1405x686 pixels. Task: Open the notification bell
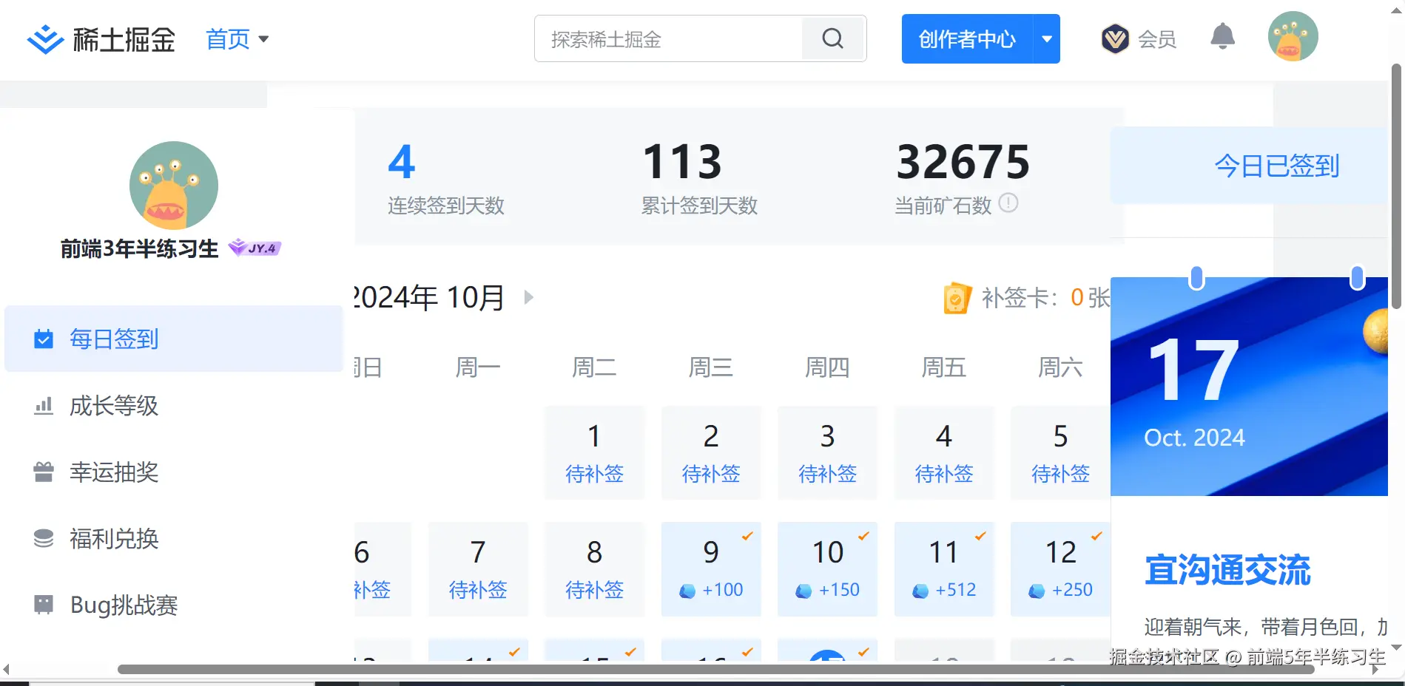[1222, 36]
